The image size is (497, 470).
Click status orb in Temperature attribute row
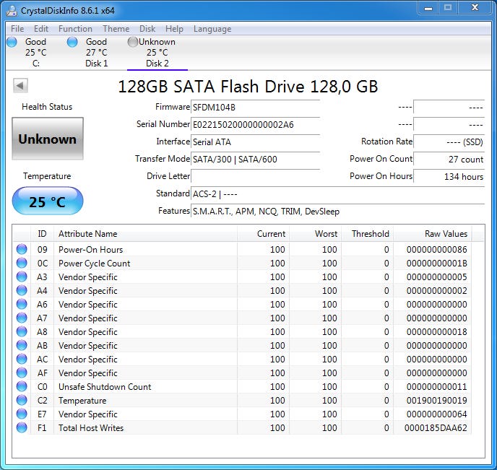(22, 401)
